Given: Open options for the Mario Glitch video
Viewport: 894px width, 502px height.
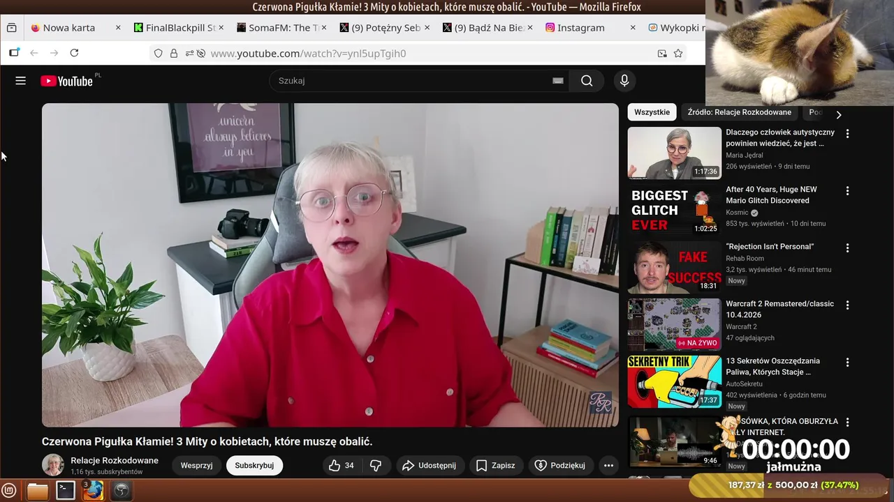Looking at the screenshot, I should [847, 190].
